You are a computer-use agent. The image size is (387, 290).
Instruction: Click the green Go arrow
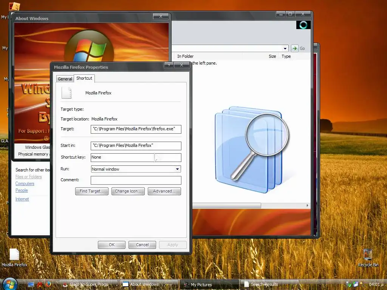(294, 48)
